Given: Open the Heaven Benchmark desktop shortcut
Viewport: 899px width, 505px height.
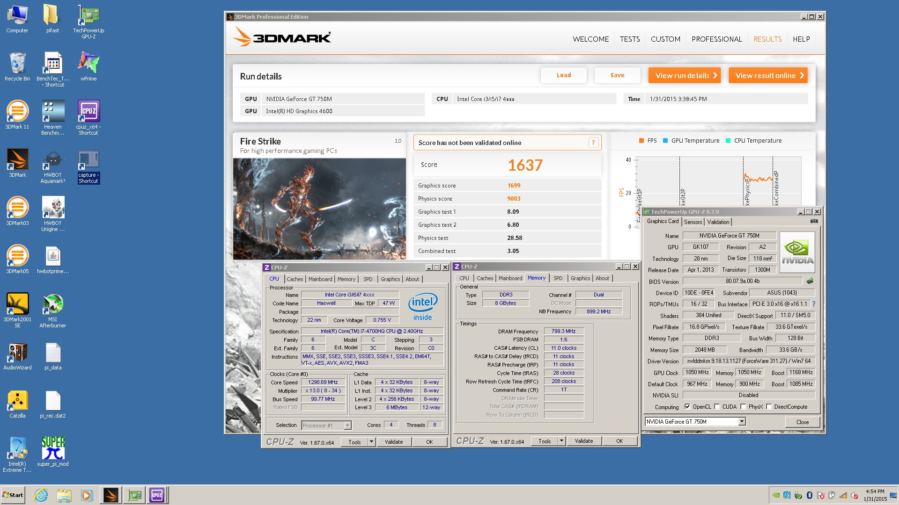Looking at the screenshot, I should [53, 117].
